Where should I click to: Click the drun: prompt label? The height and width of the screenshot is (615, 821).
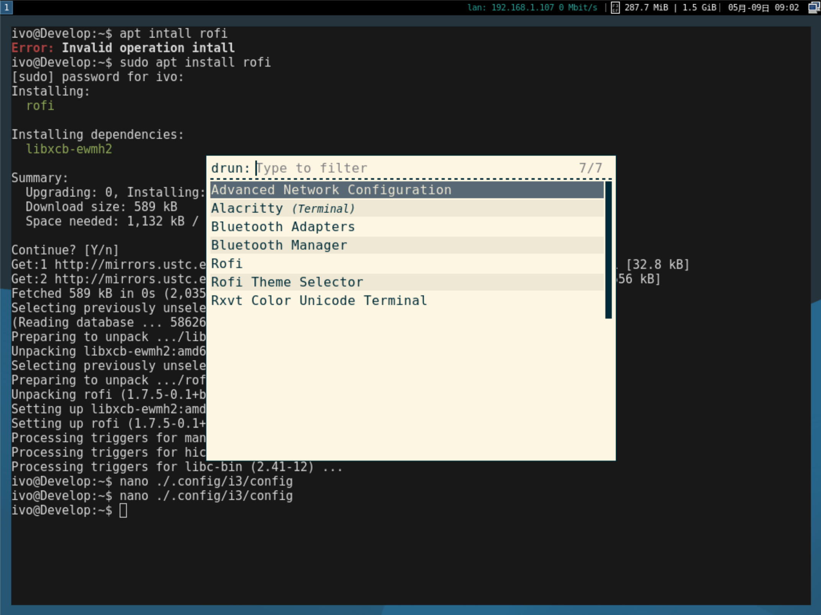point(230,168)
